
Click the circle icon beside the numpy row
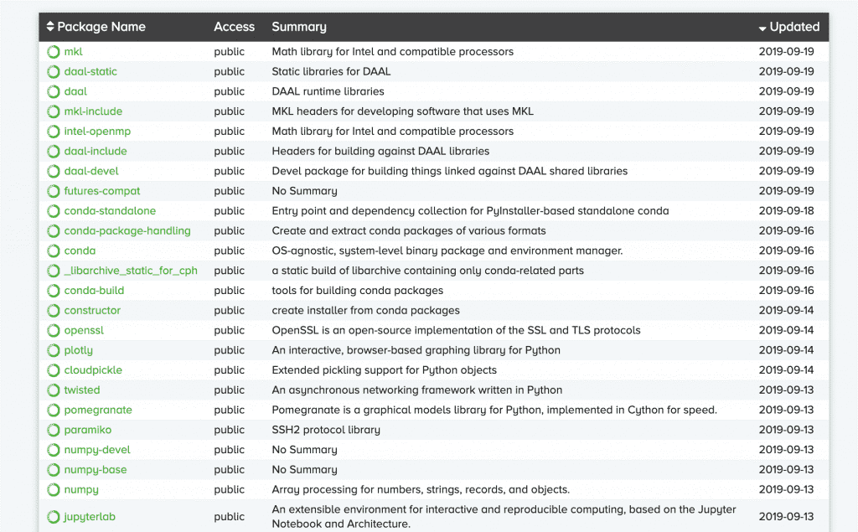point(53,490)
